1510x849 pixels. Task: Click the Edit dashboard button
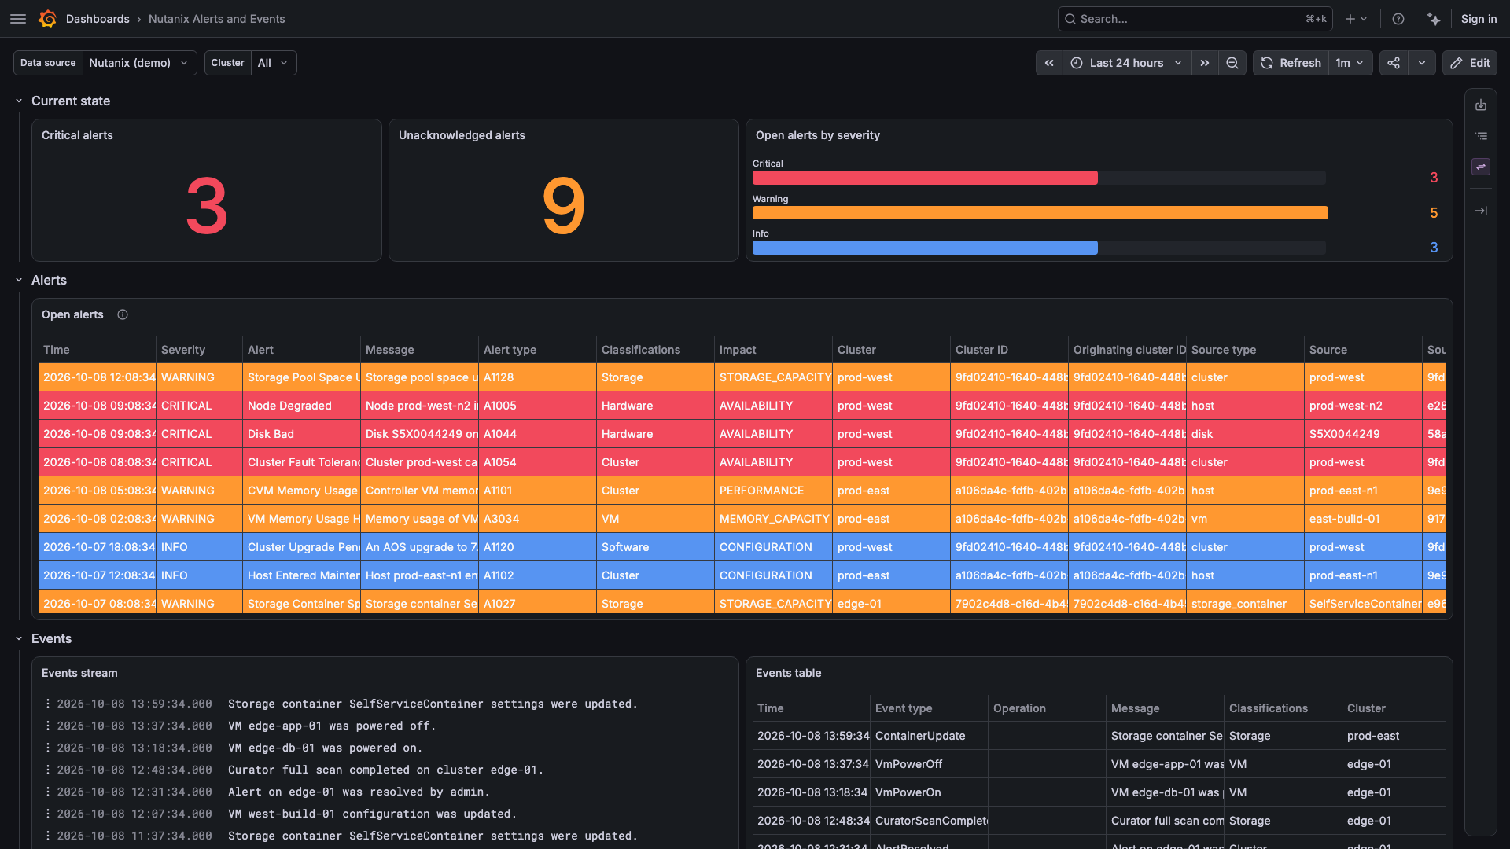[x=1469, y=63]
